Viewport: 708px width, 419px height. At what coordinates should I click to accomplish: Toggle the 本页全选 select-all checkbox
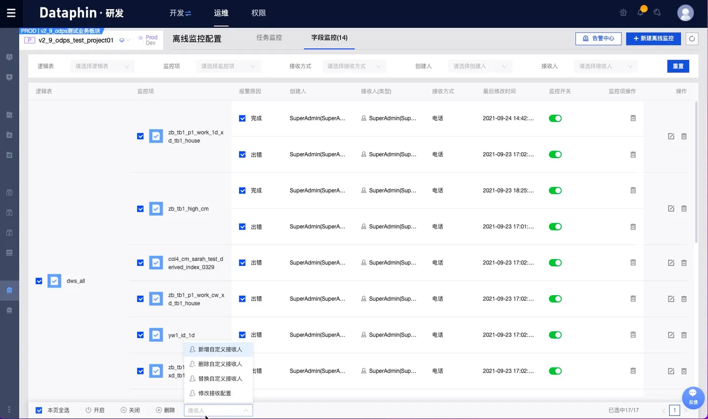coord(39,410)
